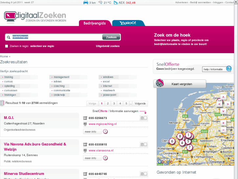Pan the map right with arrow button
Viewport: 238px width, 179px height.
(x=228, y=104)
